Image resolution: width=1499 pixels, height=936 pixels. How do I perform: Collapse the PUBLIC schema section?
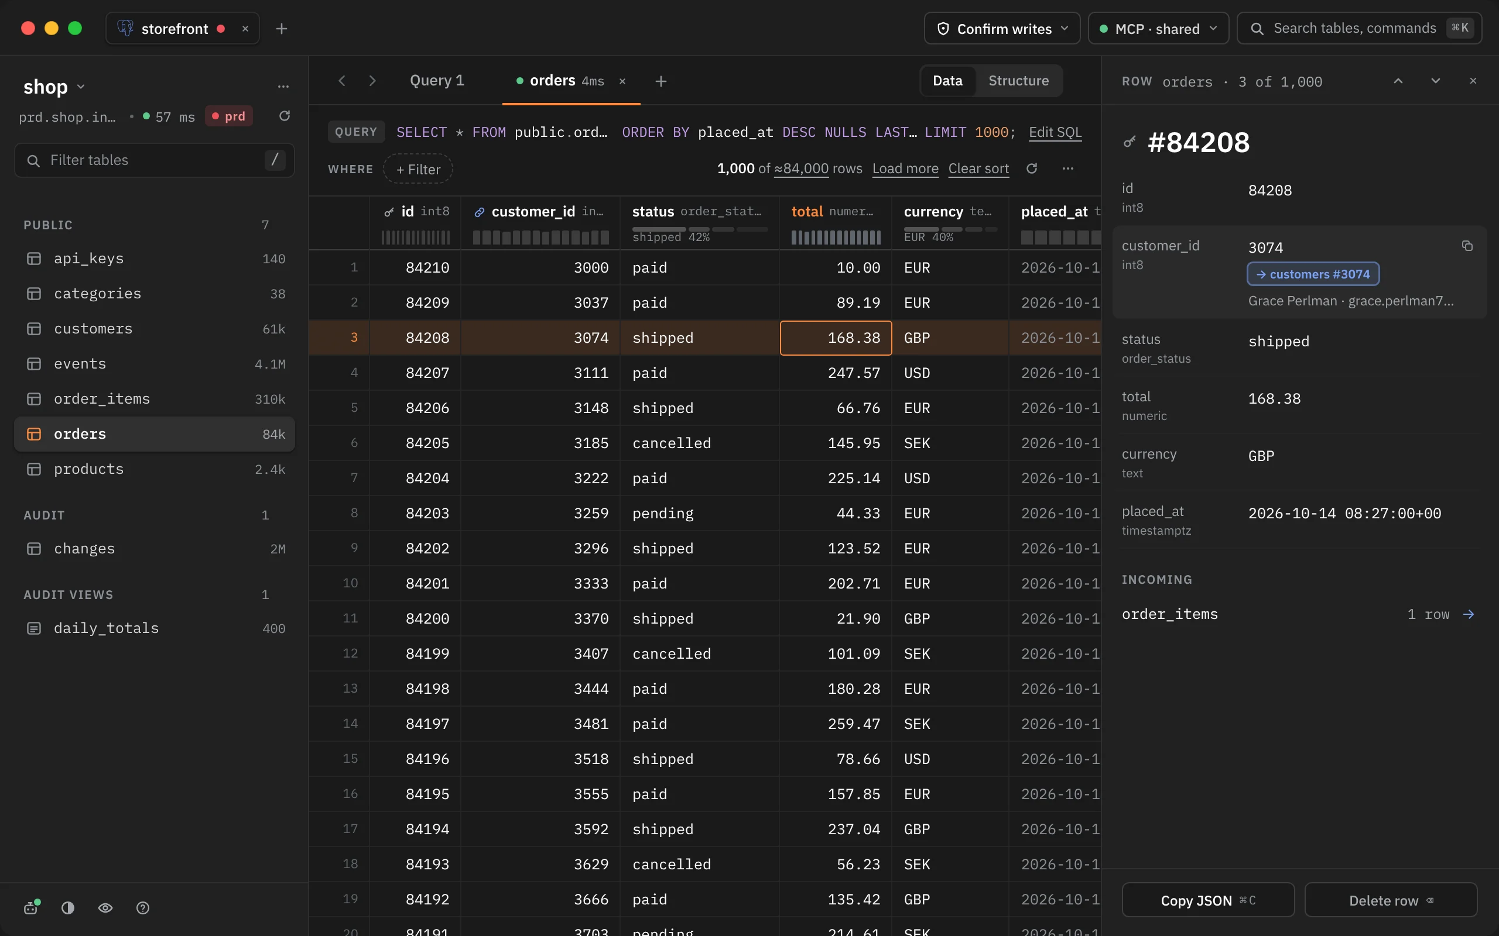coord(47,225)
